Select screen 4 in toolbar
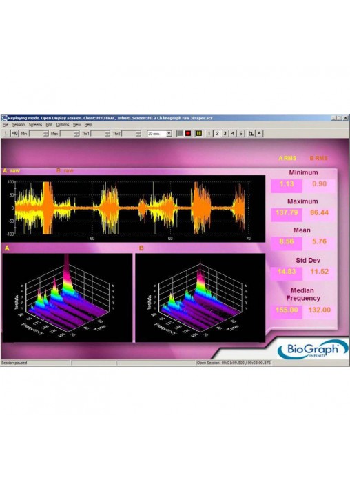Screen dimensions: 350x480 tap(233, 134)
